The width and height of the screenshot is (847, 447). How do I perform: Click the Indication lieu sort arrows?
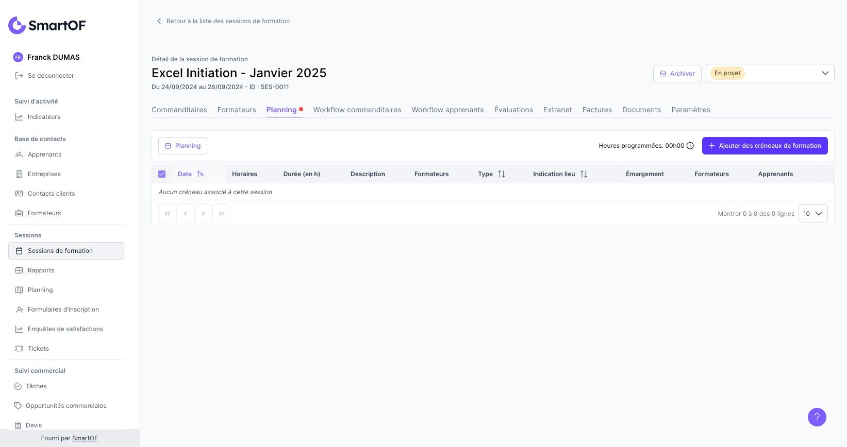tap(584, 174)
